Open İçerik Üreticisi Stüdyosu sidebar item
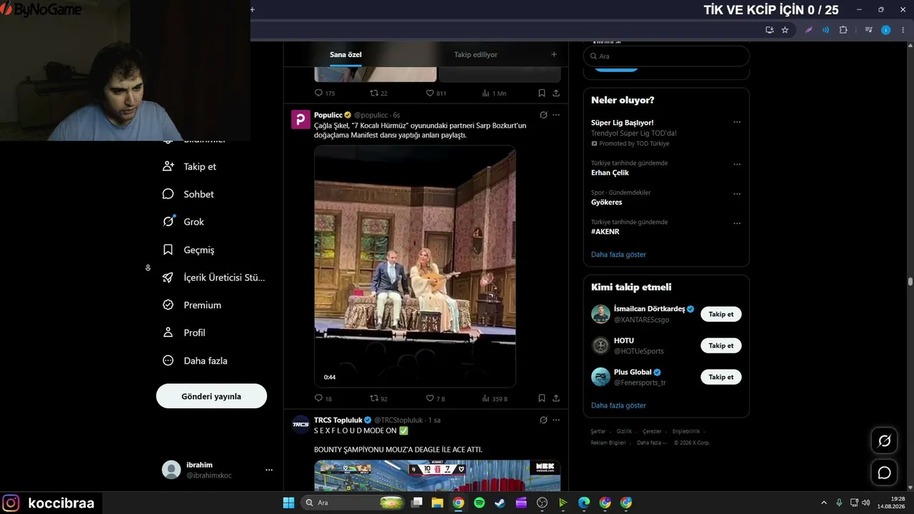Image resolution: width=914 pixels, height=514 pixels. click(x=214, y=278)
